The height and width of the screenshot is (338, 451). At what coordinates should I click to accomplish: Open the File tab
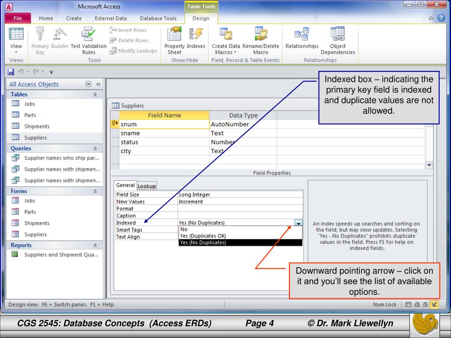[18, 18]
